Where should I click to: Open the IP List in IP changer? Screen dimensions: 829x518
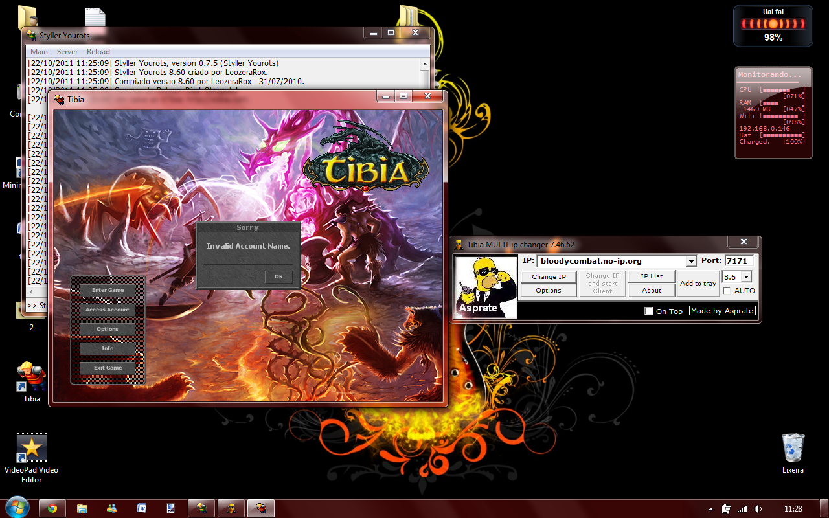652,276
